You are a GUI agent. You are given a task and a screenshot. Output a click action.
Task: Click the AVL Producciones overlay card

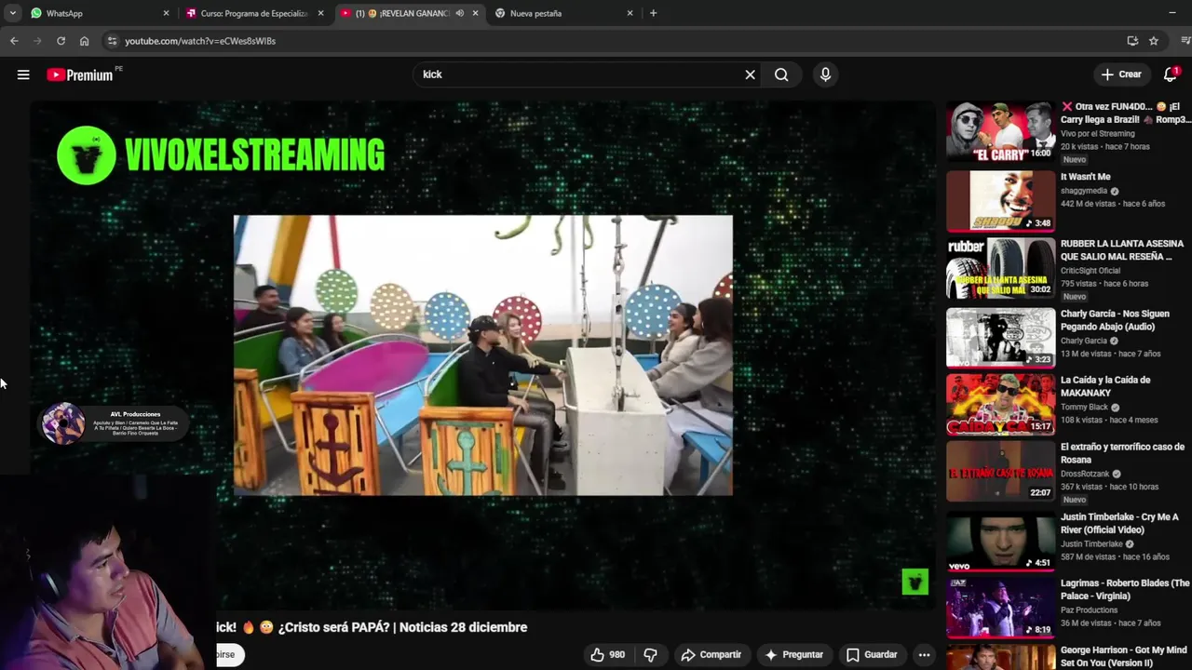(114, 424)
